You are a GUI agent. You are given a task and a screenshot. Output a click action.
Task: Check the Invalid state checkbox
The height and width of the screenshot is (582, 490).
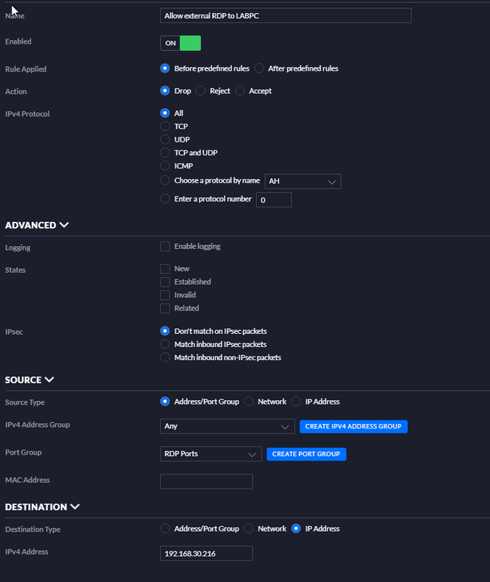point(165,295)
